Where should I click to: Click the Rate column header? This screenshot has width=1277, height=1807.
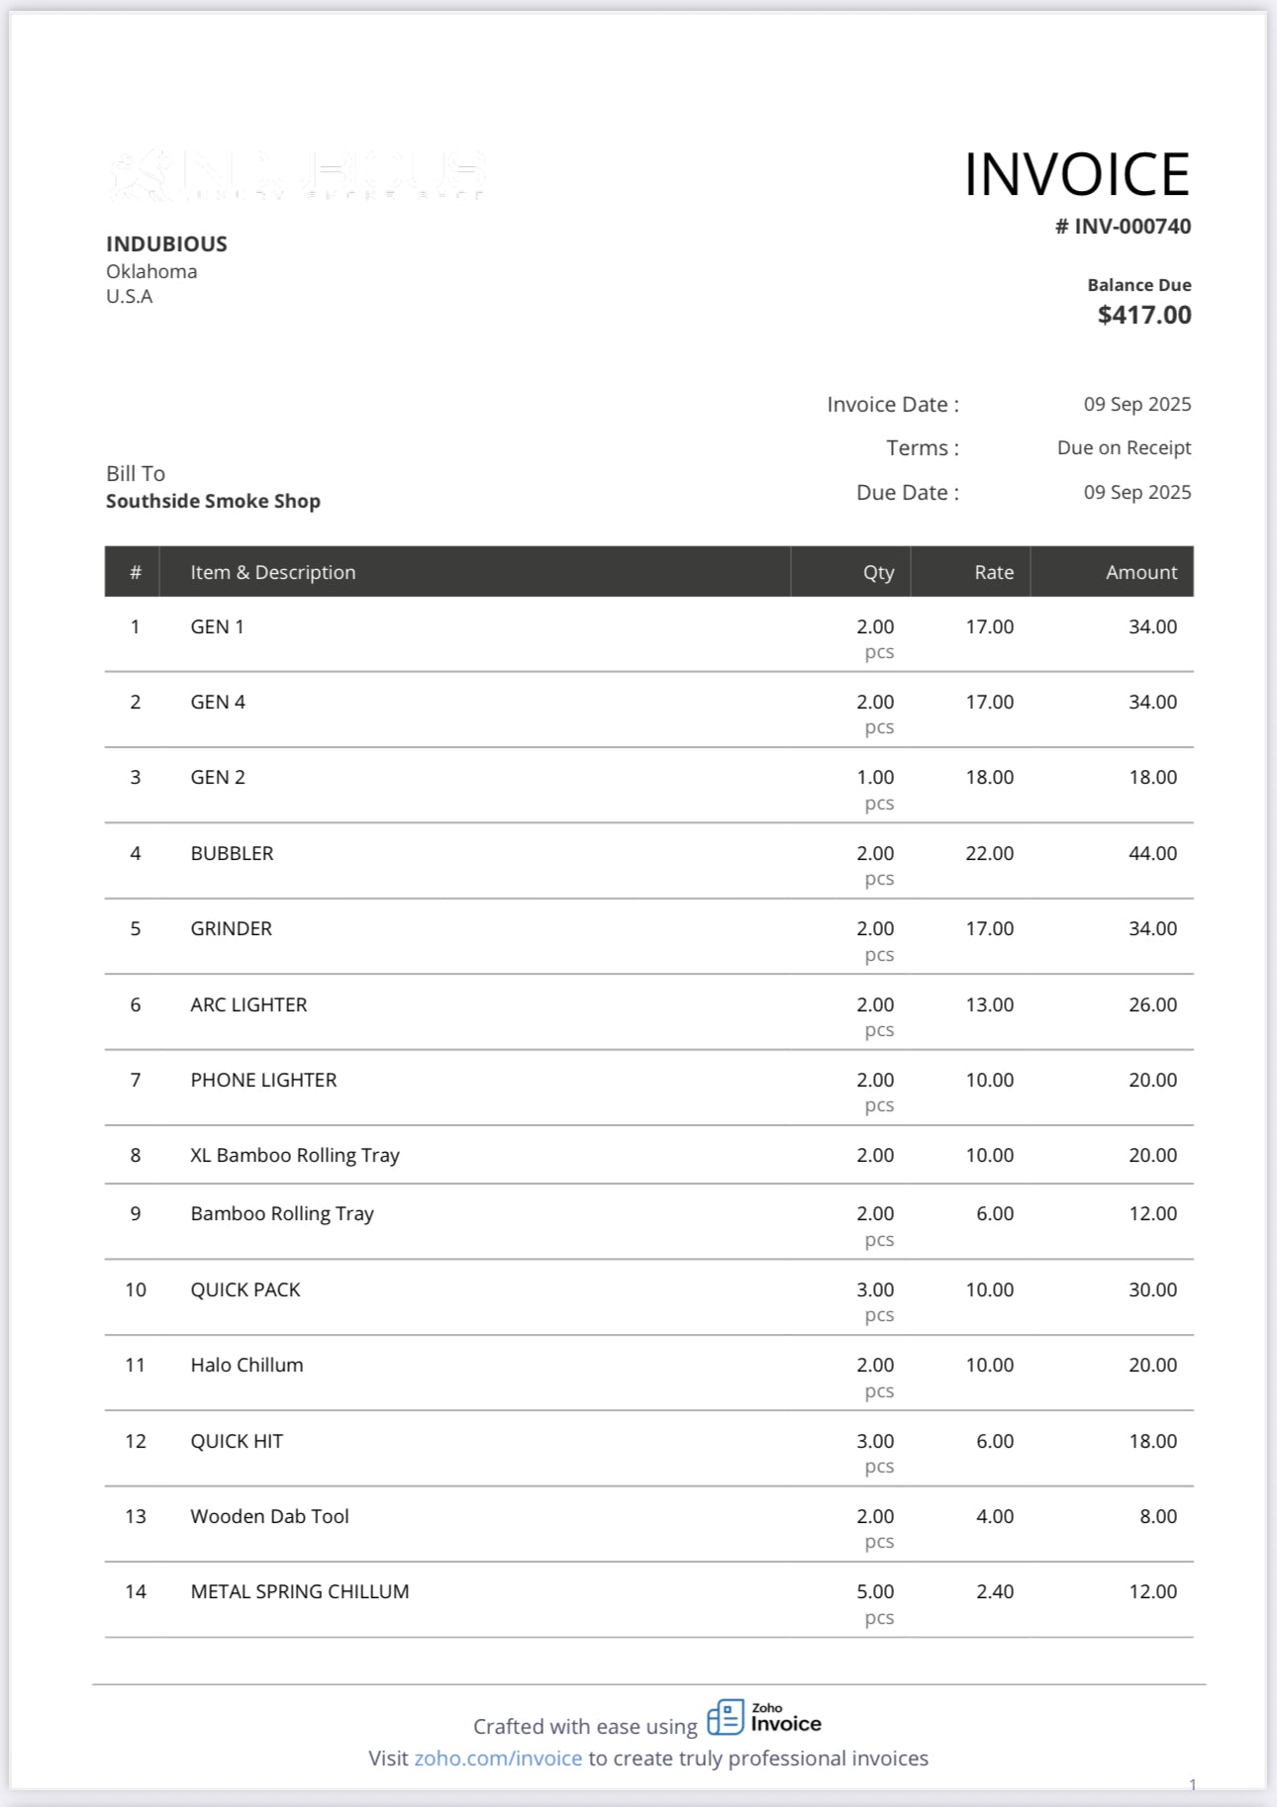[x=994, y=572]
